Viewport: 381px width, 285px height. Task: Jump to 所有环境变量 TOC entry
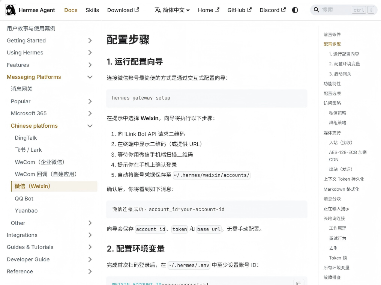click(x=336, y=268)
